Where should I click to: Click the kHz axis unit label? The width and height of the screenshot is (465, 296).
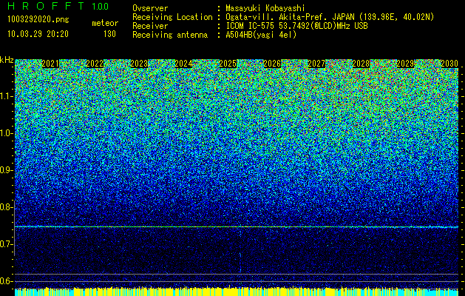7,60
